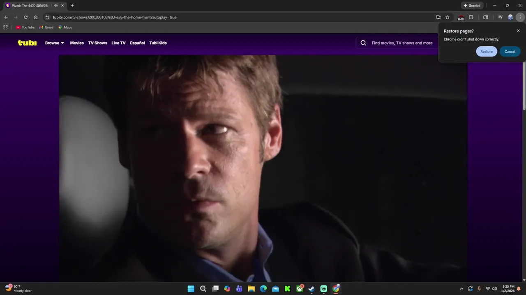The height and width of the screenshot is (295, 526).
Task: Dismiss the Restore pages popup with X
Action: [x=518, y=31]
